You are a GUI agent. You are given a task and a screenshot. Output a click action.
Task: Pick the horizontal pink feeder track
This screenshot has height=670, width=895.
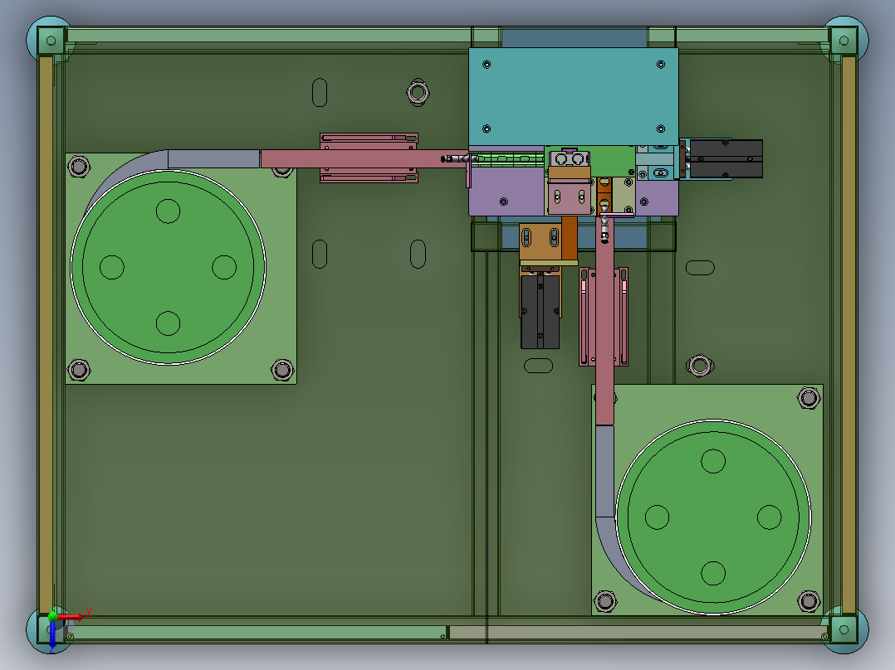pyautogui.click(x=364, y=158)
